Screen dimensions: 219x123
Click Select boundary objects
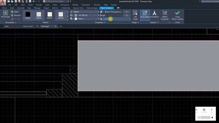15,12
